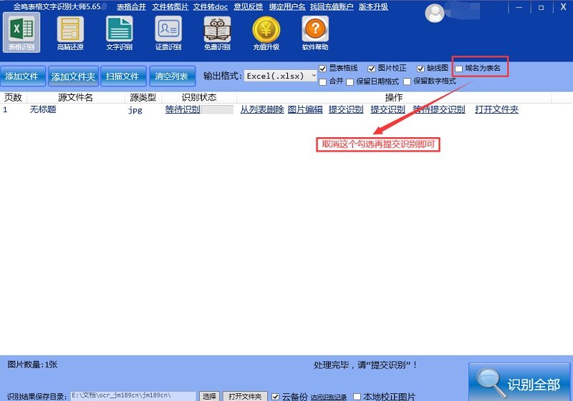The image size is (573, 401).
Task: Open 图片编辑 for 无标题
Action: tap(305, 109)
